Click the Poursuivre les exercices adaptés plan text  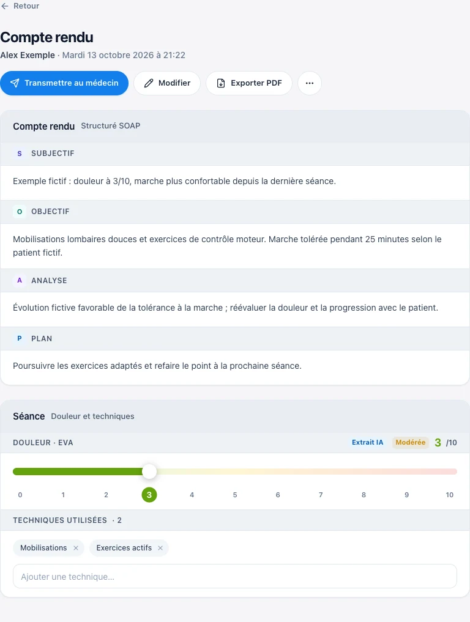[157, 366]
